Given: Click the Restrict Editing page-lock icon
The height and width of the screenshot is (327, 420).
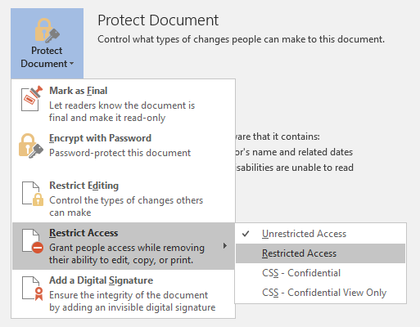Looking at the screenshot, I should 33,194.
